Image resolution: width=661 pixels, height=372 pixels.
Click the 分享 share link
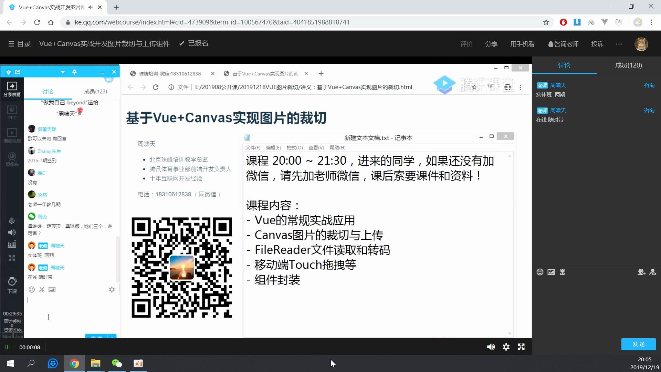[491, 44]
